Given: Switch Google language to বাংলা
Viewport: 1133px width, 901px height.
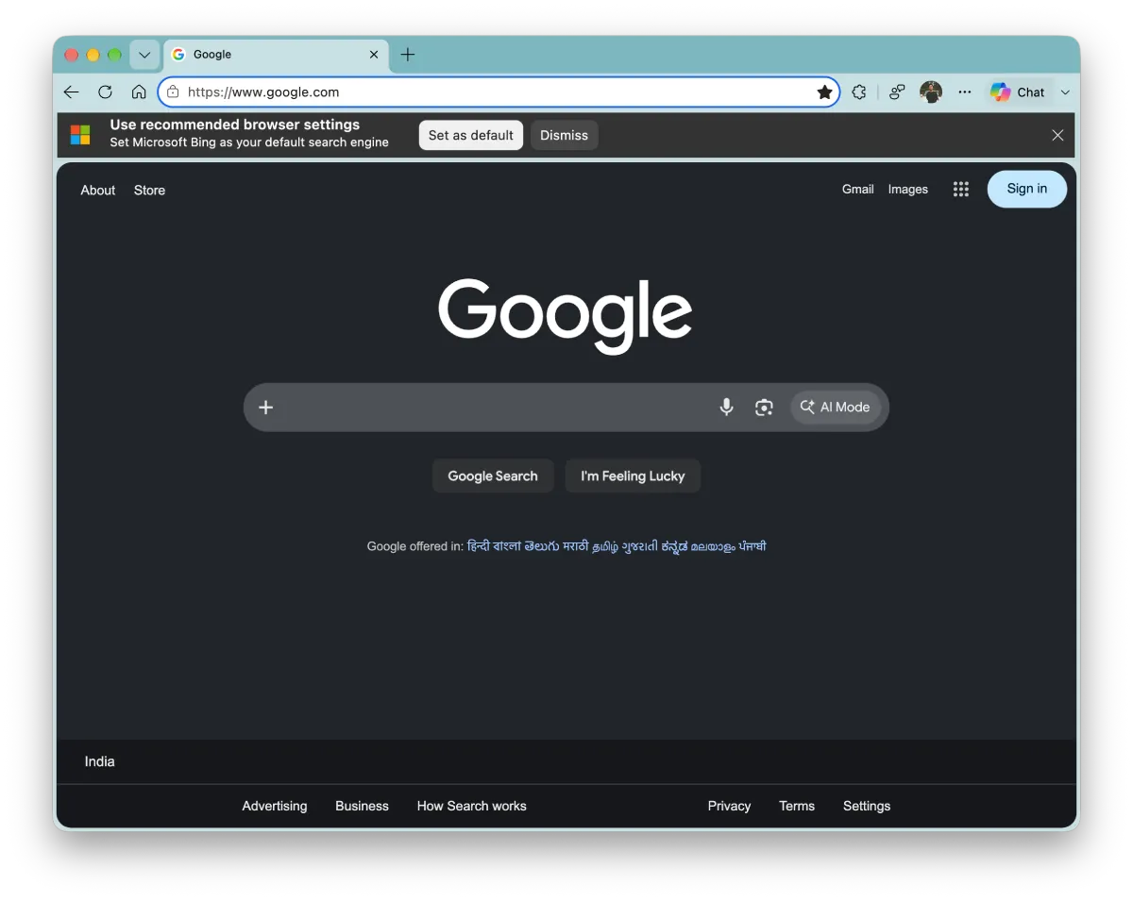Looking at the screenshot, I should (507, 546).
